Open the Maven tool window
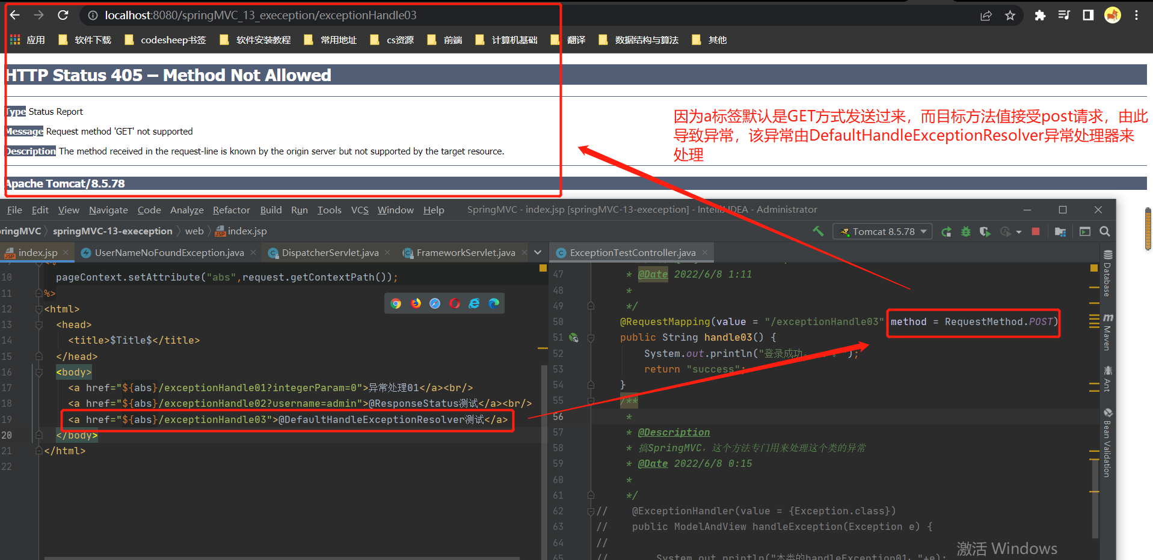The height and width of the screenshot is (560, 1153). [x=1107, y=332]
